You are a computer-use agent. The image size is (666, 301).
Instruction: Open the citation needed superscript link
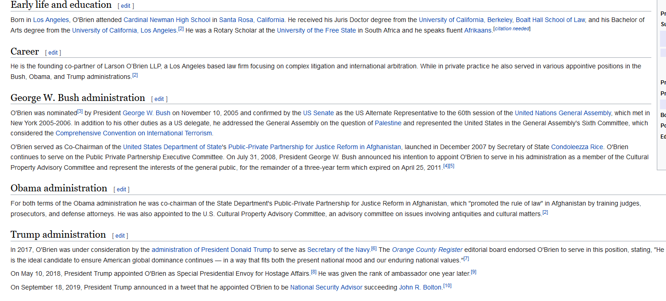pyautogui.click(x=512, y=29)
